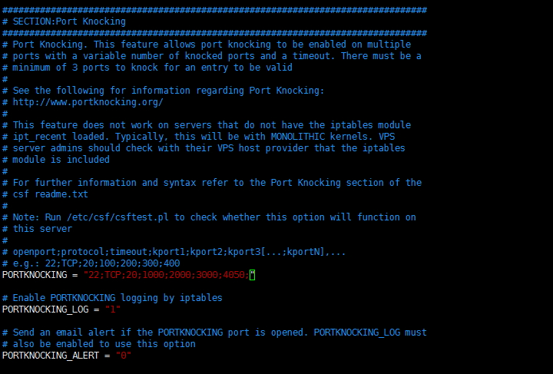Click the PORTKNOCKING_LOG variable name

coord(46,309)
